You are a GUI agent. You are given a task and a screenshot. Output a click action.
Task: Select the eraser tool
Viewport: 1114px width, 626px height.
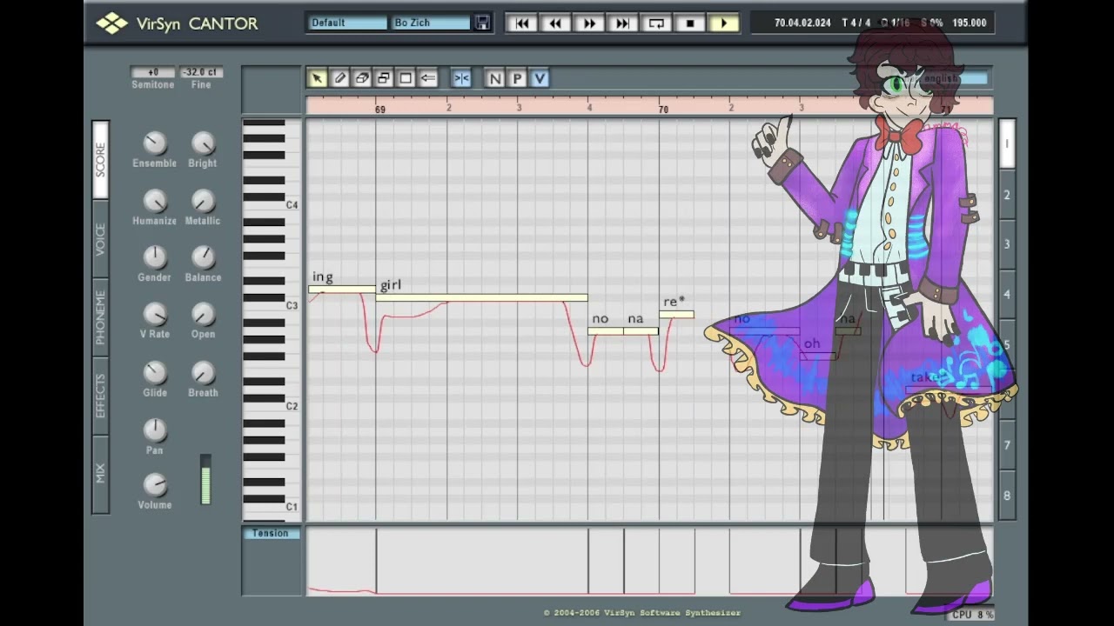click(x=362, y=78)
